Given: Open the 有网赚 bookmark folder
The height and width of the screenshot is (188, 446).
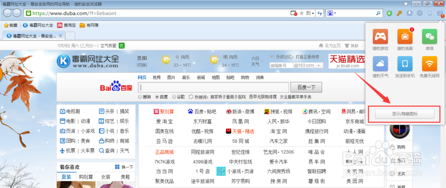Looking at the screenshot, I should (x=89, y=25).
